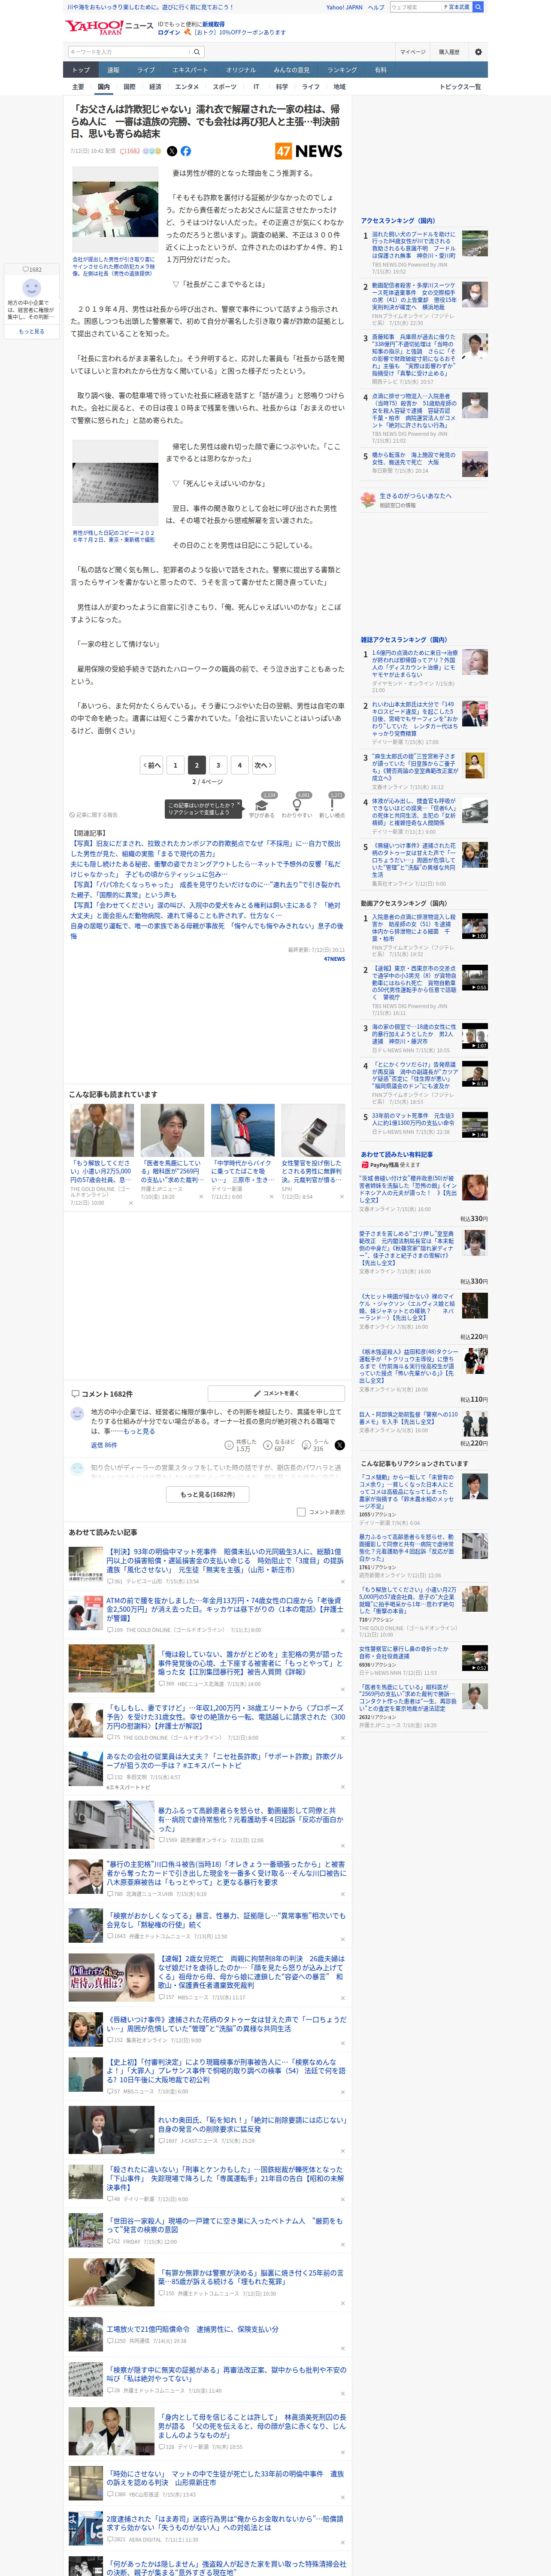Click the search magnifier beside the keyword field
This screenshot has width=551, height=2576.
pyautogui.click(x=197, y=52)
